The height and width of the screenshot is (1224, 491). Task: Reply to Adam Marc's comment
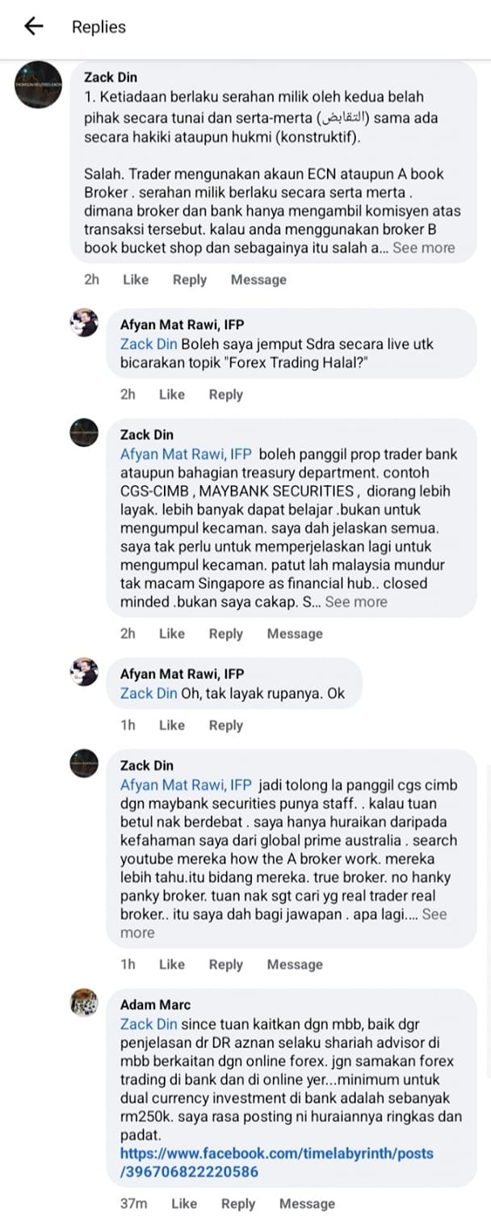coord(238,1204)
